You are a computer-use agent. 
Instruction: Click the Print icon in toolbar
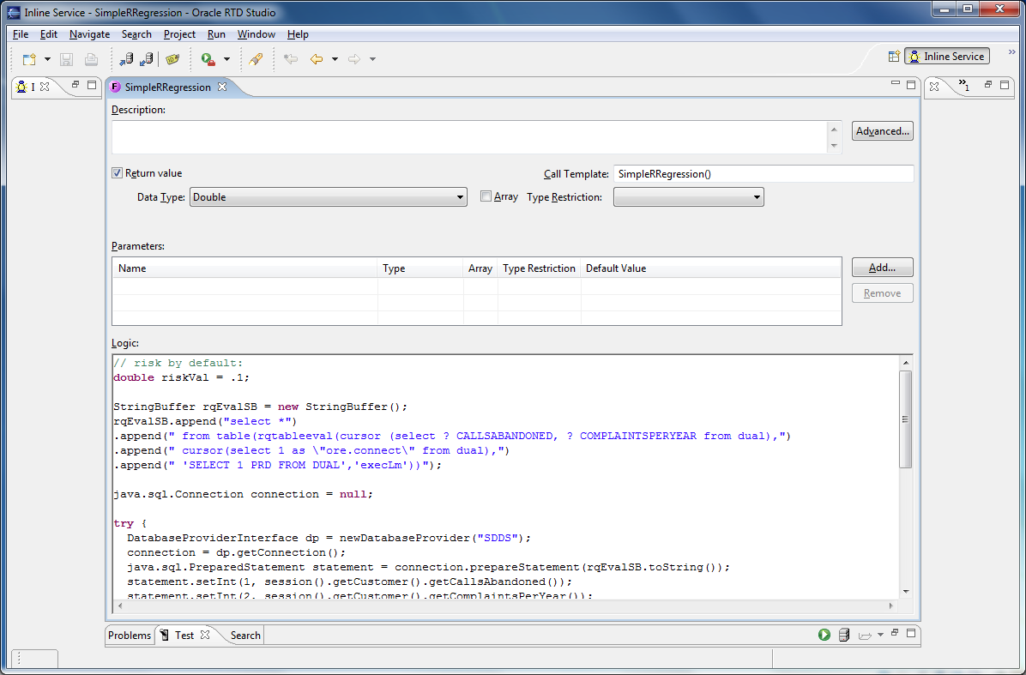(x=91, y=59)
